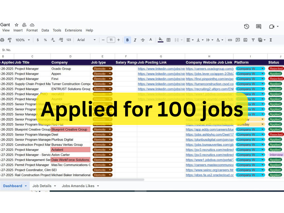Open the jobs.bureauveritas.com link
284x213 pixels.
(x=210, y=145)
